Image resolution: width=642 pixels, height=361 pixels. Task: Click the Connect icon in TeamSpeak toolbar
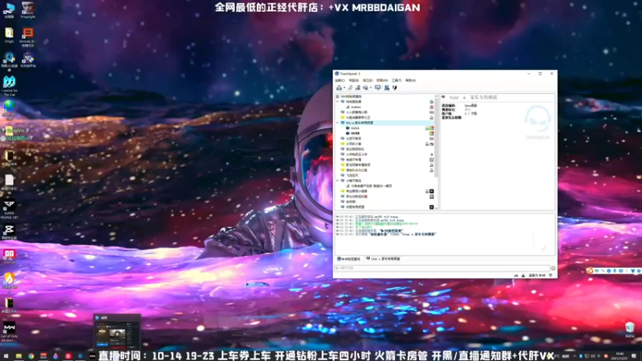click(x=339, y=87)
